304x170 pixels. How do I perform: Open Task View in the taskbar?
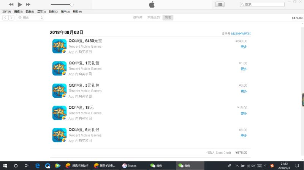(26, 166)
